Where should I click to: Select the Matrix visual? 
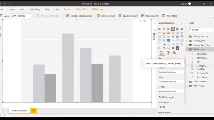click(x=173, y=44)
